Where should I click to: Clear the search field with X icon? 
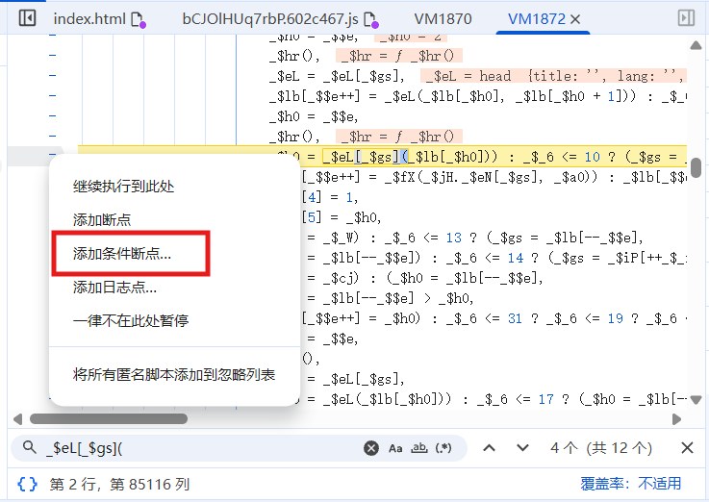371,448
